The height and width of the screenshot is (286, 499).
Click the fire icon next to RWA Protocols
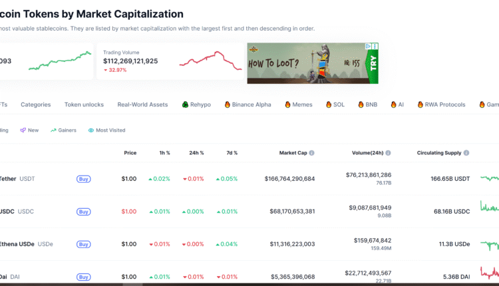[x=420, y=104]
